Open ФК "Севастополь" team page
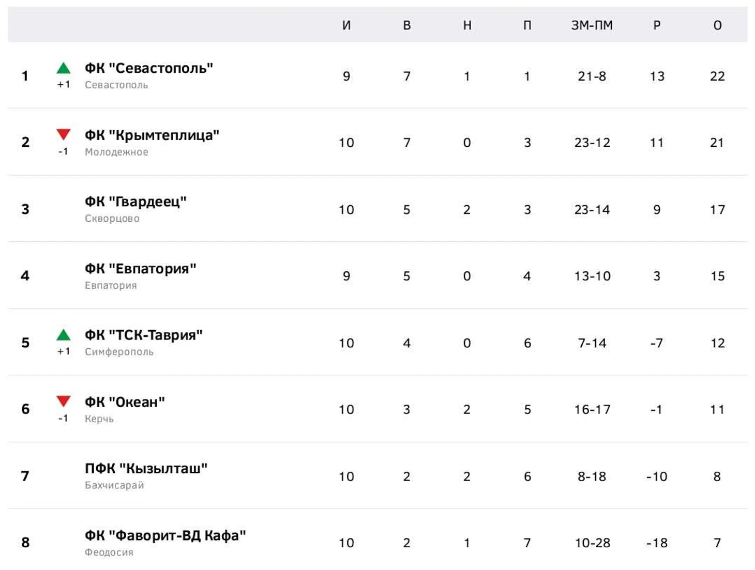 click(x=149, y=68)
